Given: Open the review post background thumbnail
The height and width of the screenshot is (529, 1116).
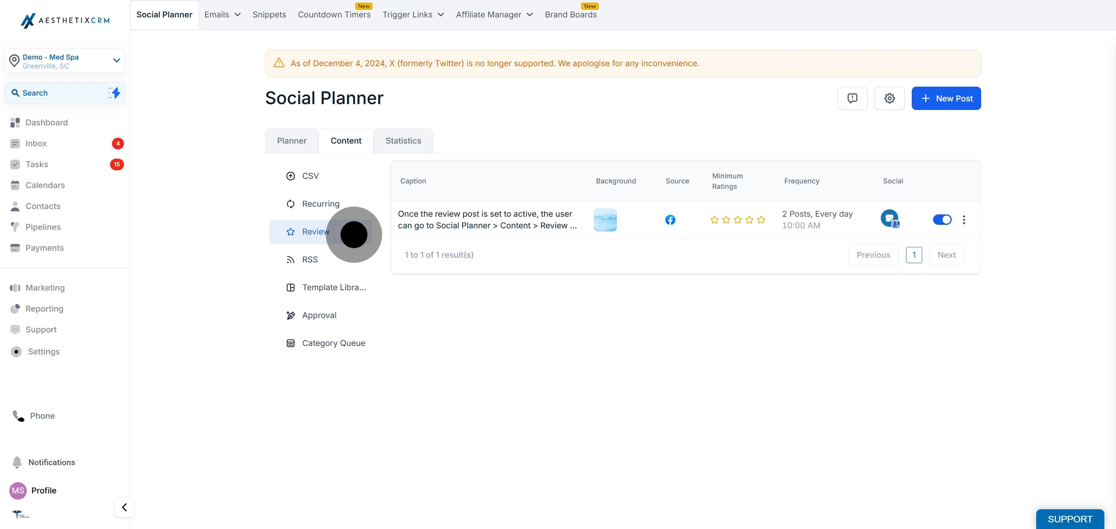Looking at the screenshot, I should pos(605,220).
